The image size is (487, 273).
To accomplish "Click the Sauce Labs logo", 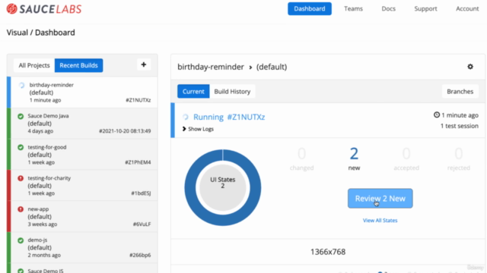I will coord(44,9).
